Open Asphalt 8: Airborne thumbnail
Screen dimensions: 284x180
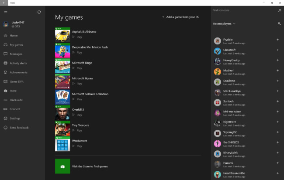(x=62, y=35)
